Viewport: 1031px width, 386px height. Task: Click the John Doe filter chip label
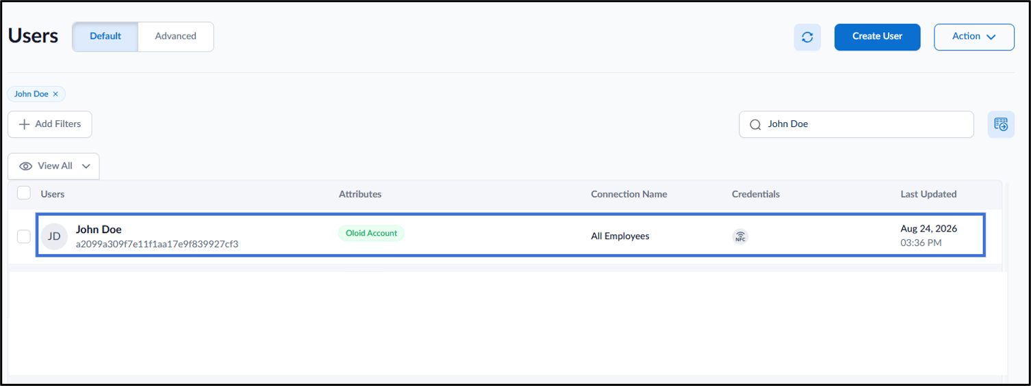[x=31, y=94]
